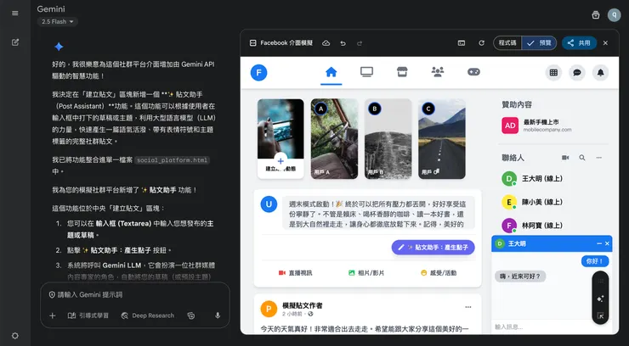Open the contacts more options ellipsis
Viewport: 629px width, 346px height.
tap(599, 158)
